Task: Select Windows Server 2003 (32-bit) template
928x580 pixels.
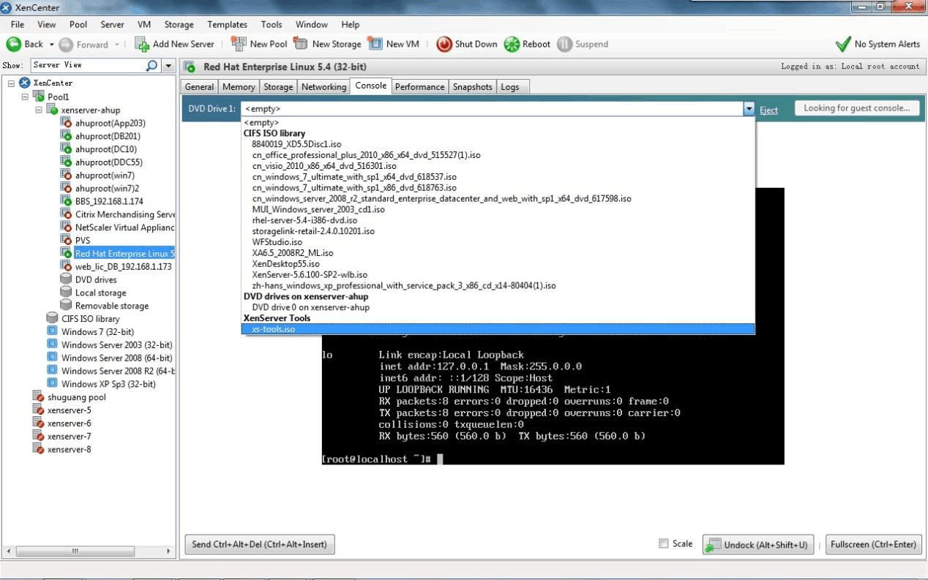Action: tap(116, 344)
